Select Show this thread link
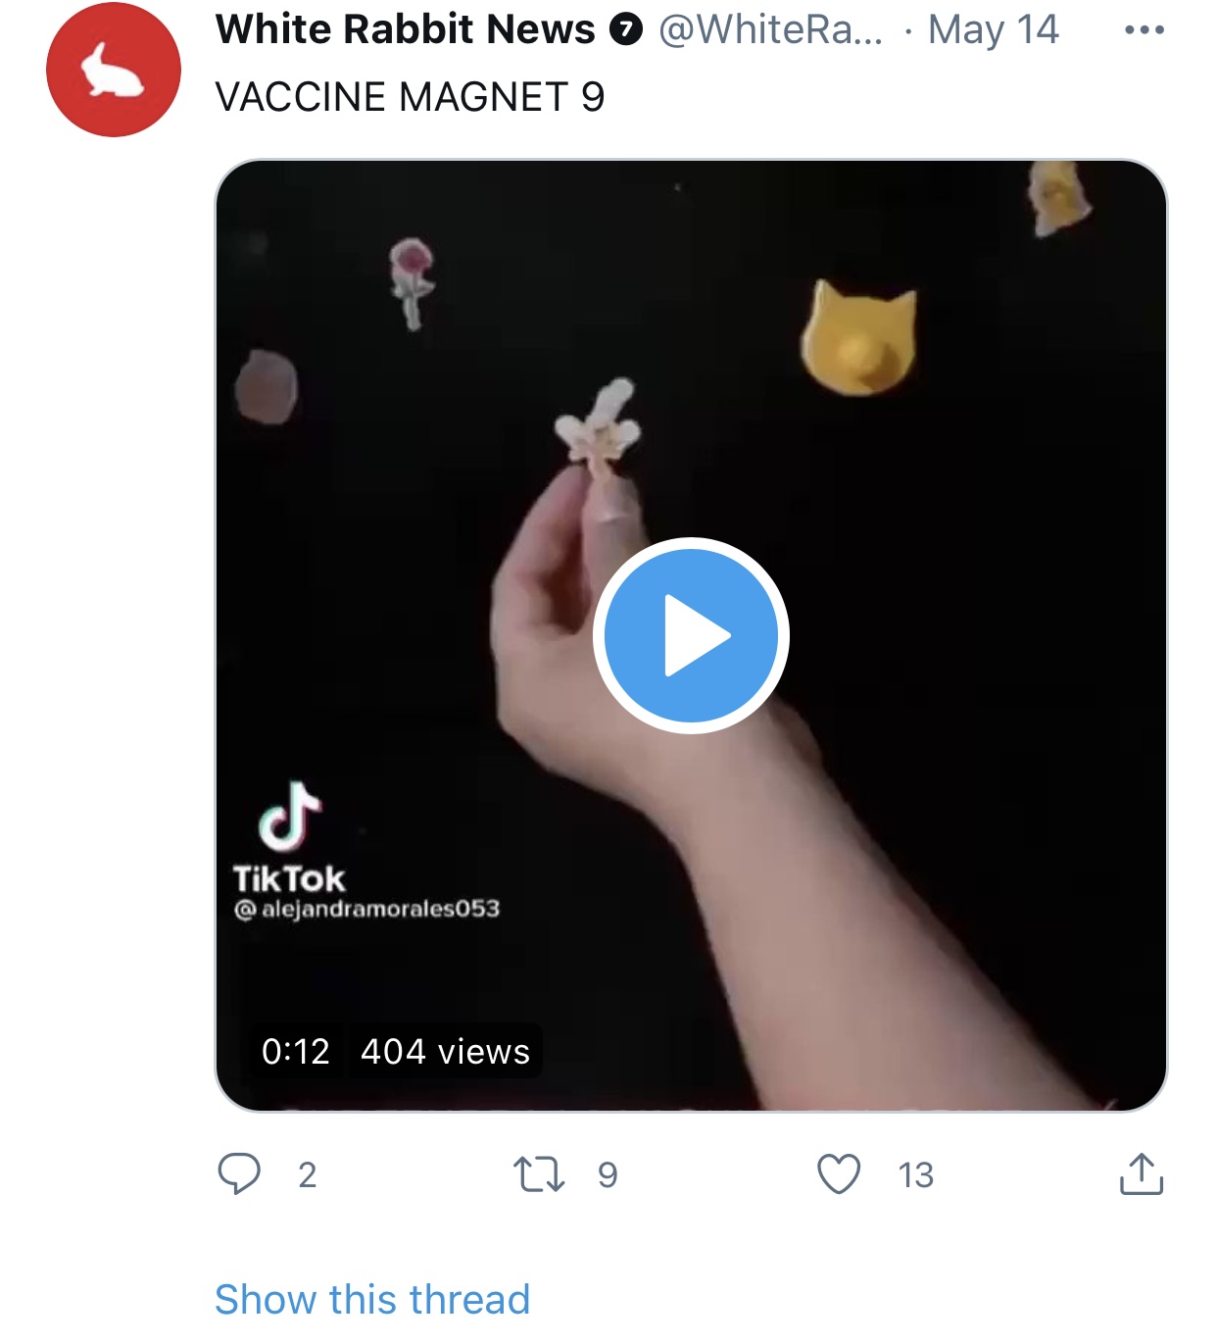Screen dimensions: 1216x1344 coord(372,1300)
